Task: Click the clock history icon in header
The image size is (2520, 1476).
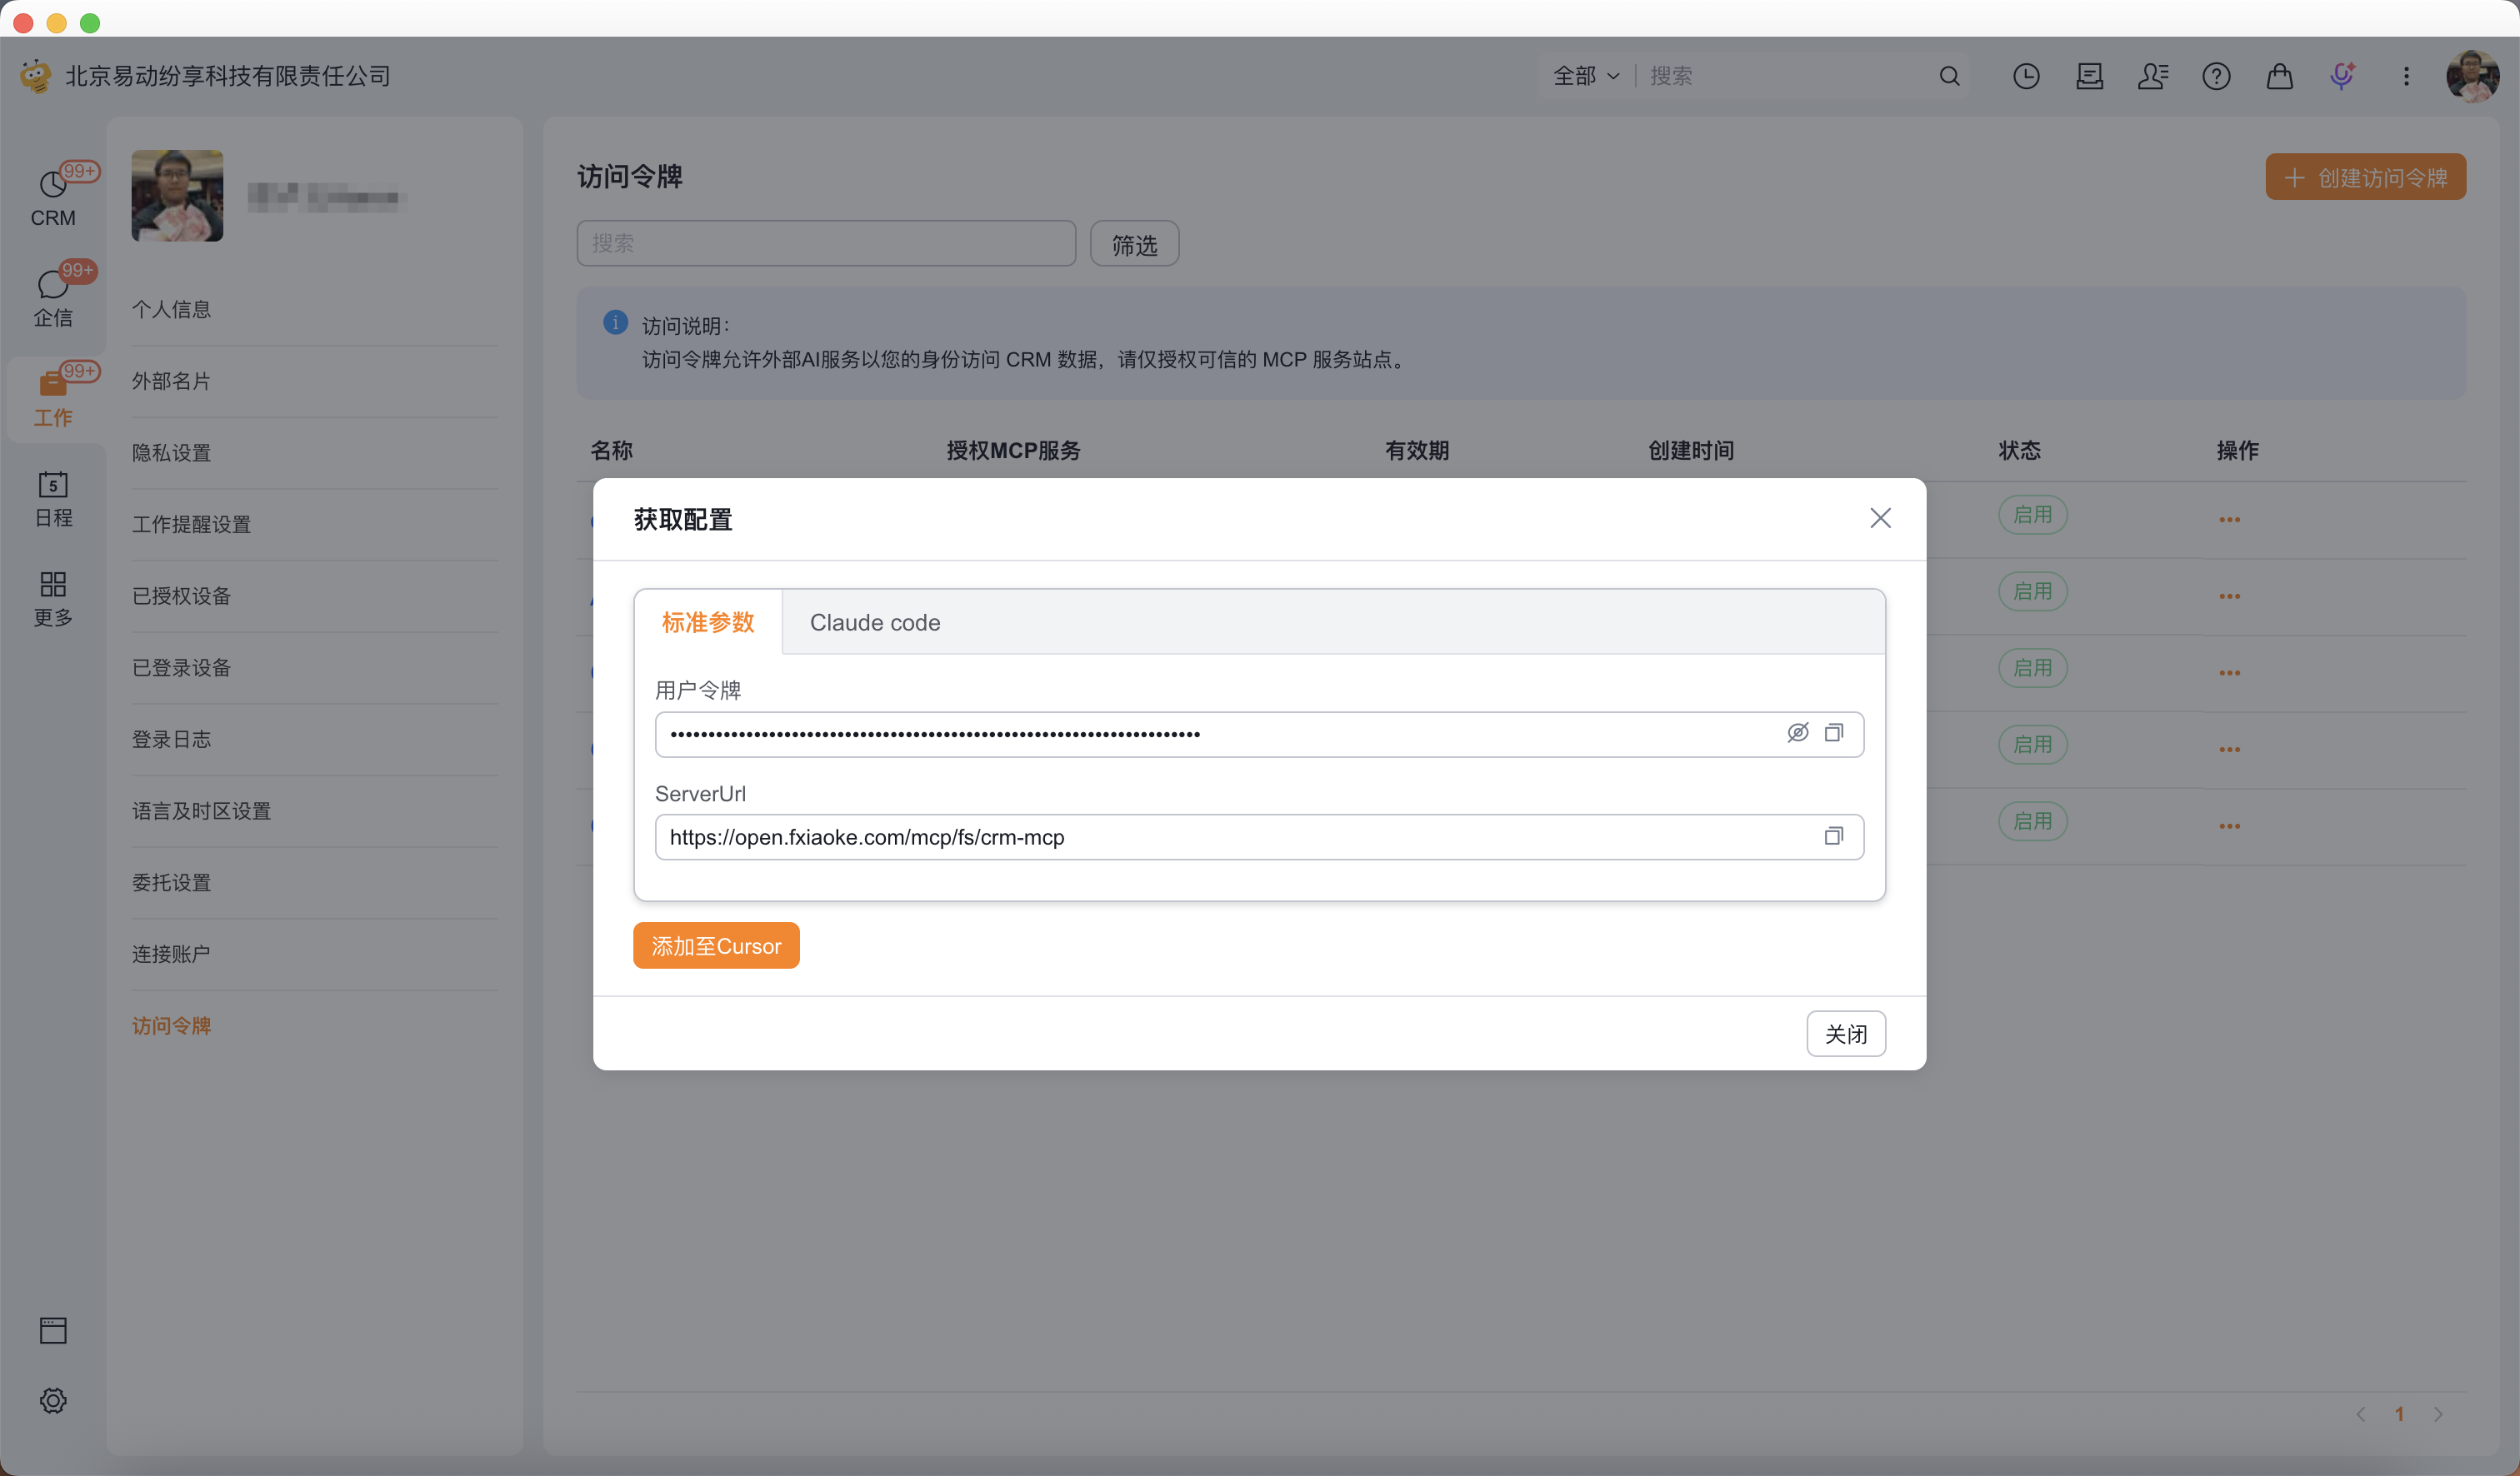Action: pos(2025,76)
